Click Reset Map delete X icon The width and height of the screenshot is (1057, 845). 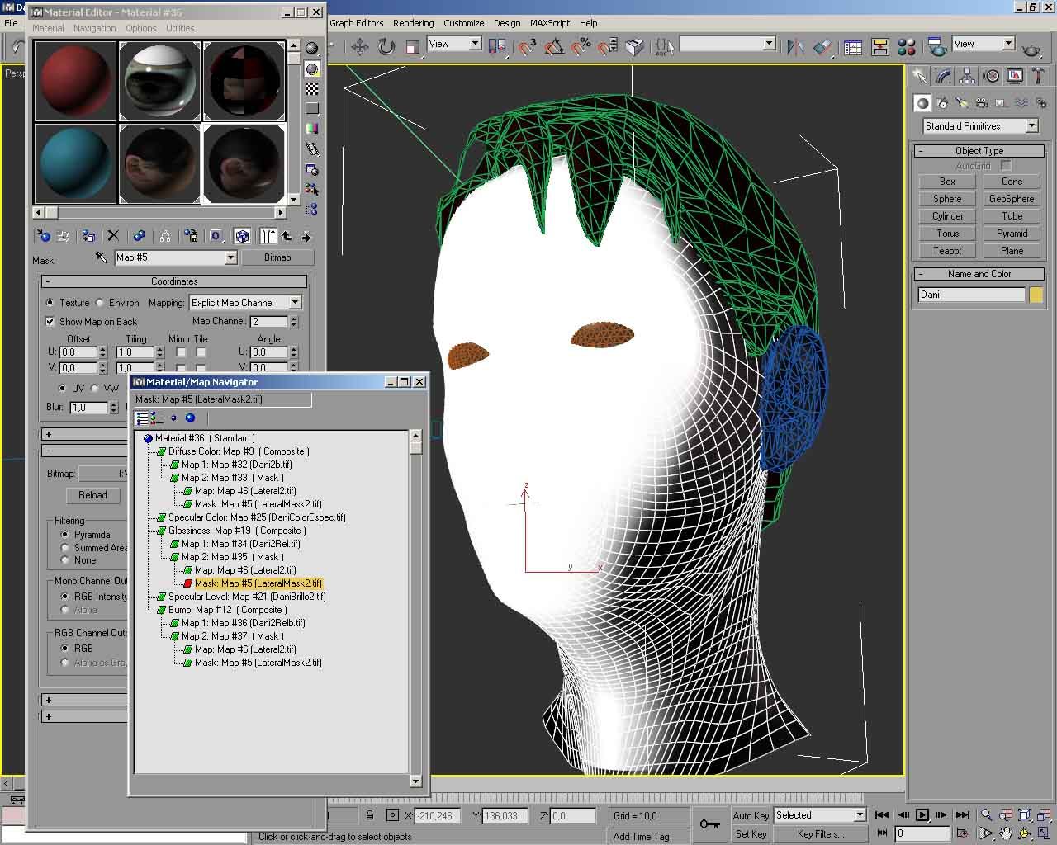pos(114,237)
